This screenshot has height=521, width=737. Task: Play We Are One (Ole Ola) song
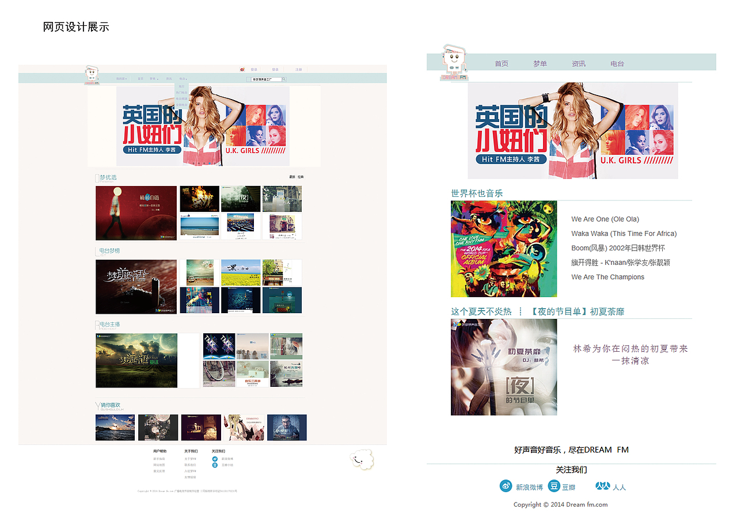tap(605, 219)
